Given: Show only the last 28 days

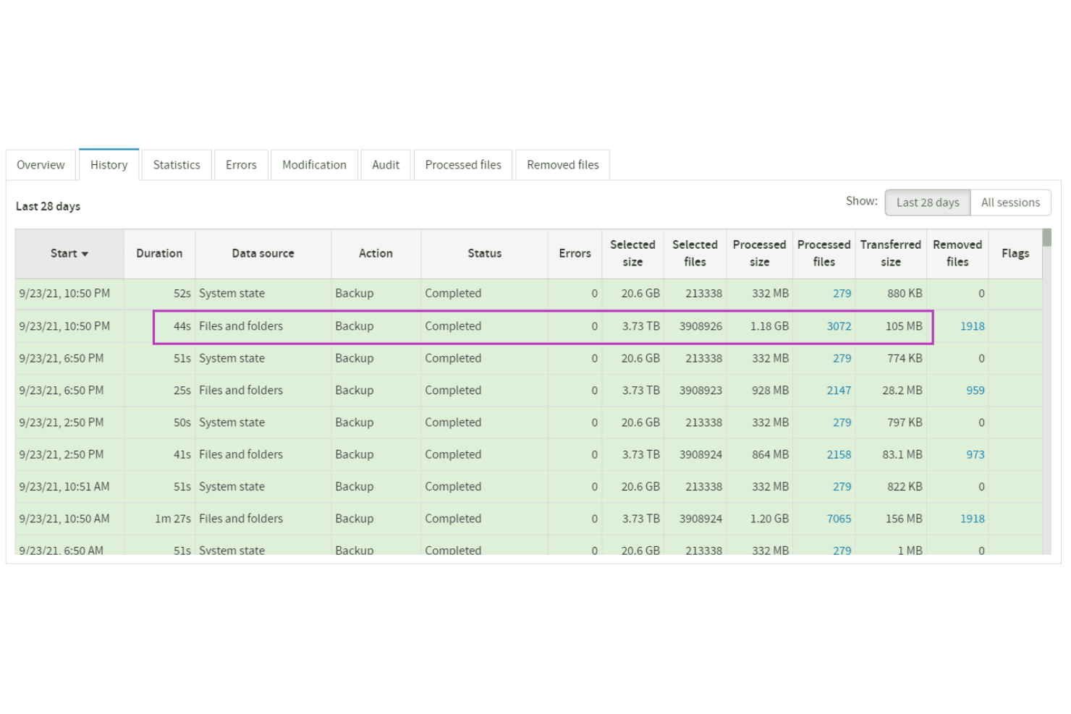Looking at the screenshot, I should pyautogui.click(x=928, y=203).
